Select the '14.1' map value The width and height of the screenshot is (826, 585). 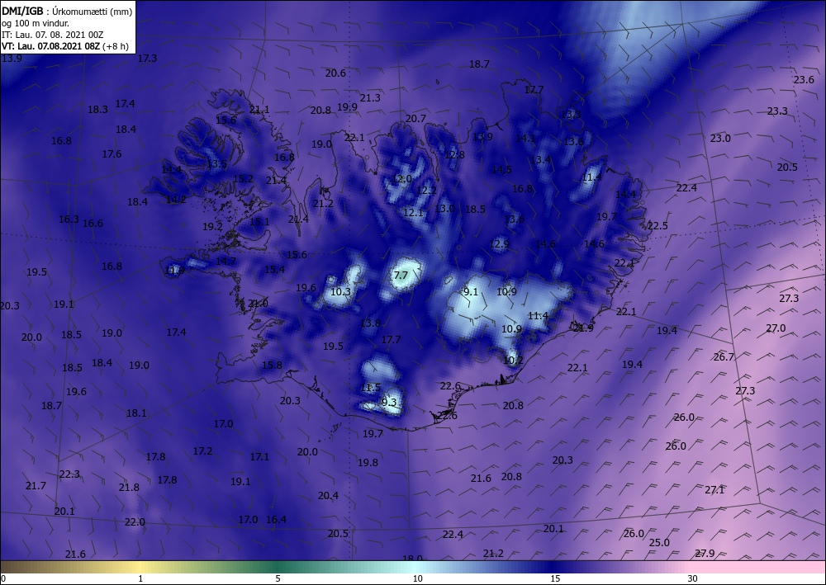[525, 139]
